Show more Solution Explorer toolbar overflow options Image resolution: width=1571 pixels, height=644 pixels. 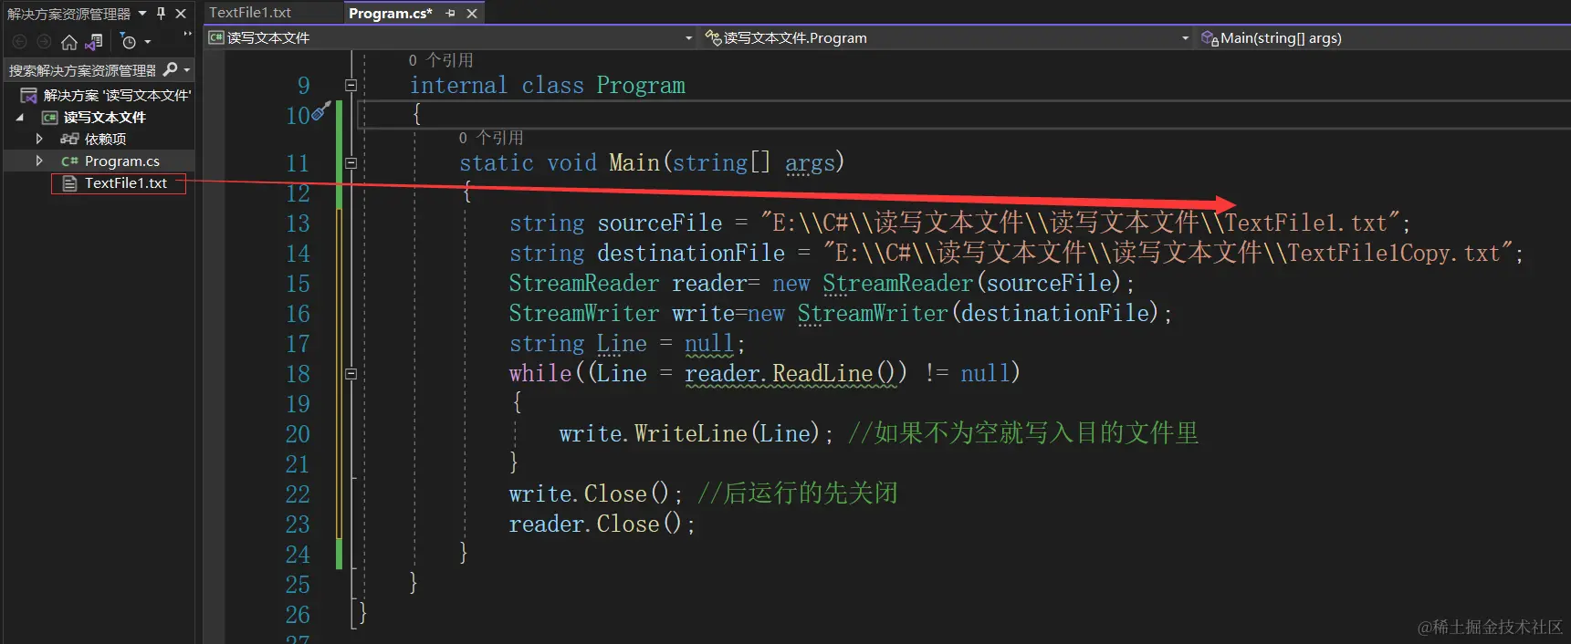[x=187, y=35]
